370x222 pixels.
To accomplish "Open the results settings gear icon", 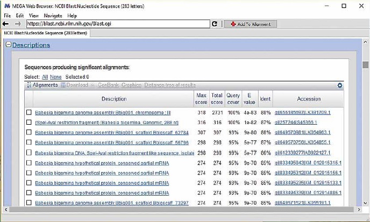I will pos(339,85).
